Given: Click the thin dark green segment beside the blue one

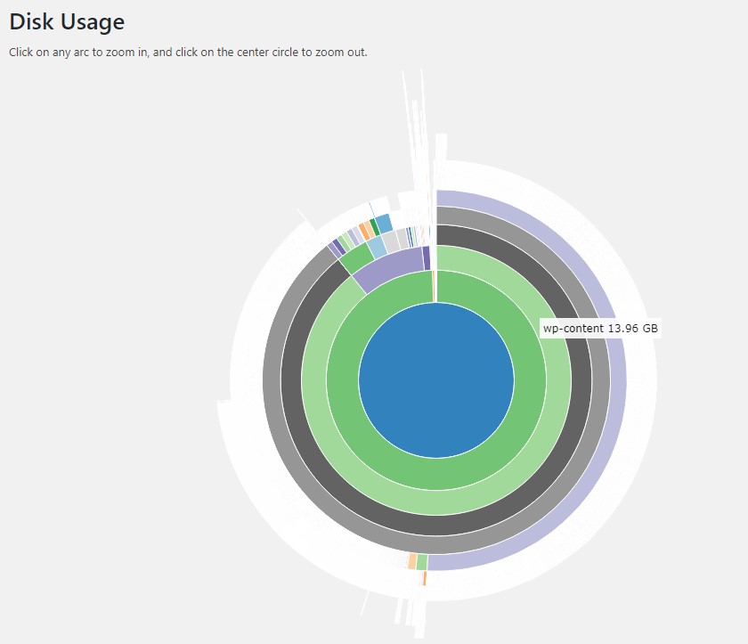Looking at the screenshot, I should tap(374, 226).
